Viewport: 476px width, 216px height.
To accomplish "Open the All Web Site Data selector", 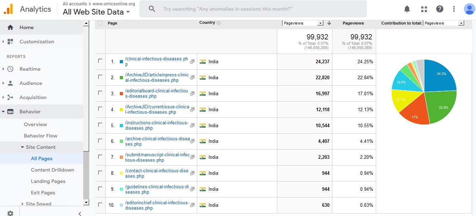I will pos(96,12).
